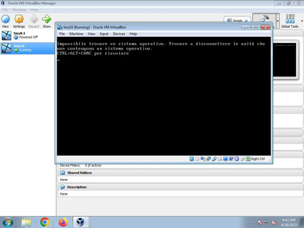The height and width of the screenshot is (228, 304).
Task: Open File menu in the tiny10 window
Action: 62,34
